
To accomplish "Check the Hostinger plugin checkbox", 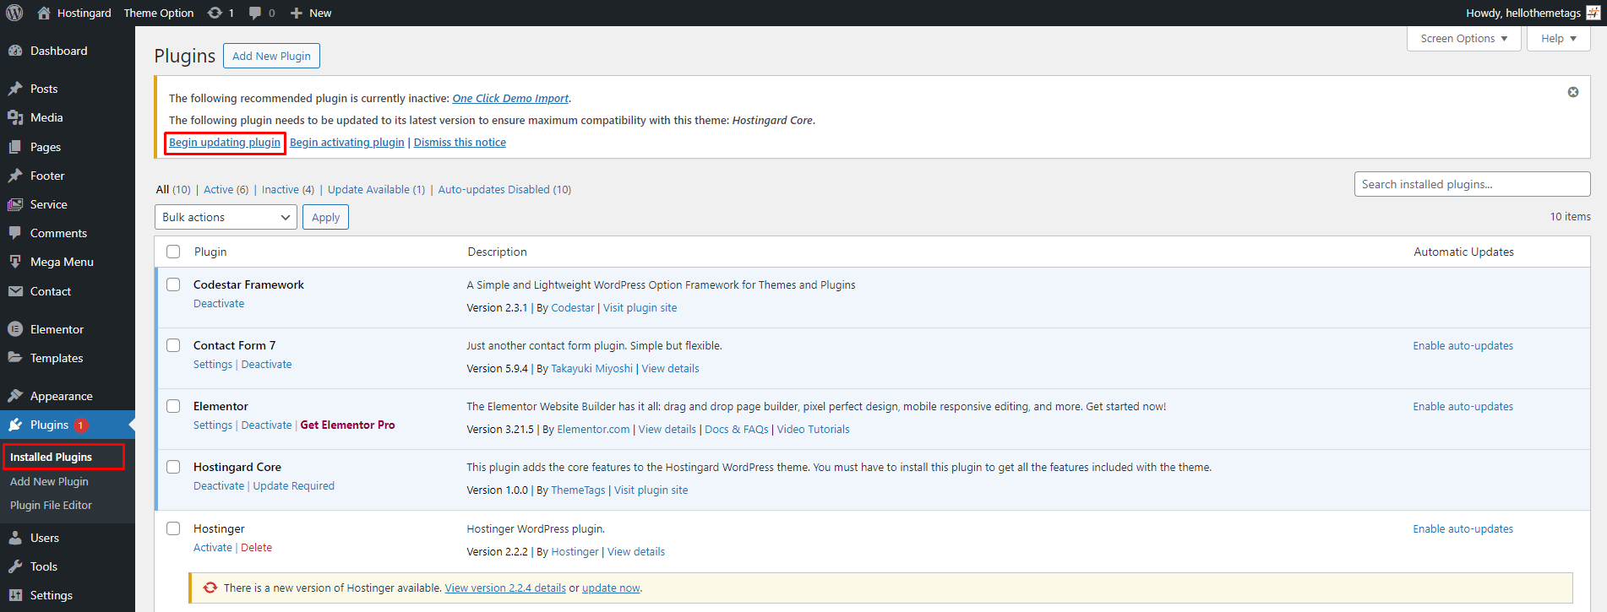I will pos(173,528).
